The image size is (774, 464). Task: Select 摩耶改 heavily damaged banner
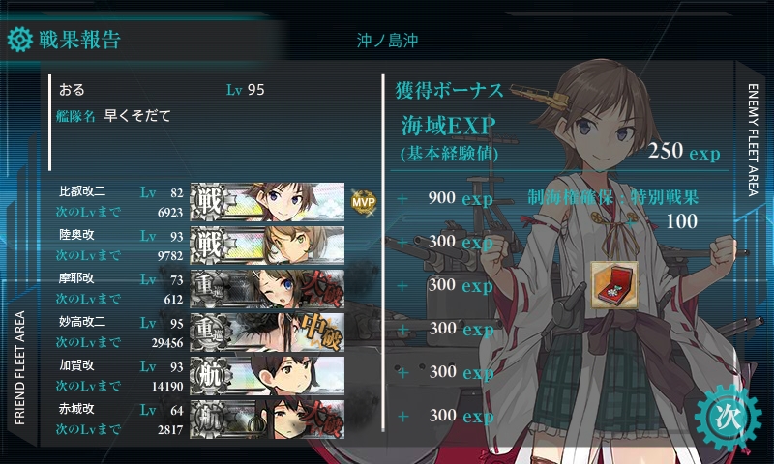pyautogui.click(x=267, y=288)
